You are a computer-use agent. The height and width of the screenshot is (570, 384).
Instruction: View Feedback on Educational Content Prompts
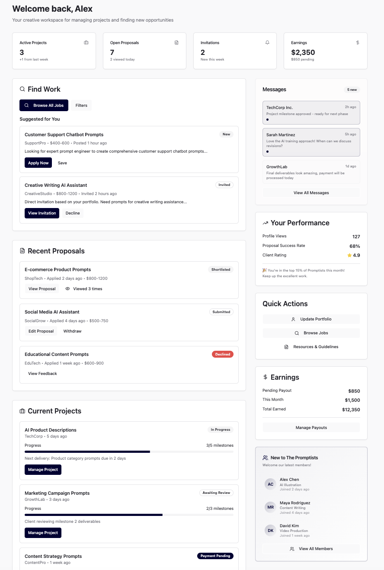coord(42,373)
